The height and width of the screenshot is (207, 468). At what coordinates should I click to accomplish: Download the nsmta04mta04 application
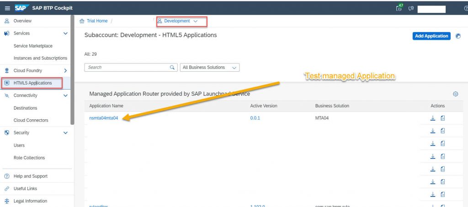pyautogui.click(x=433, y=118)
